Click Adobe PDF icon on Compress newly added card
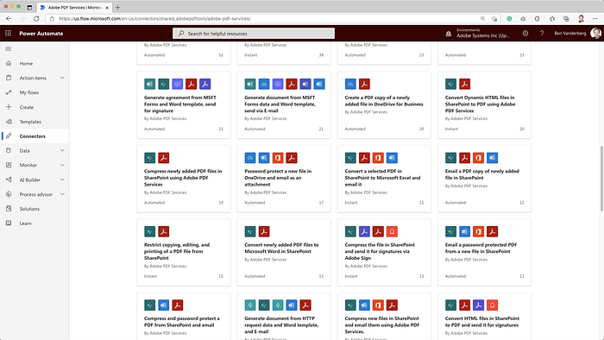 pos(164,158)
